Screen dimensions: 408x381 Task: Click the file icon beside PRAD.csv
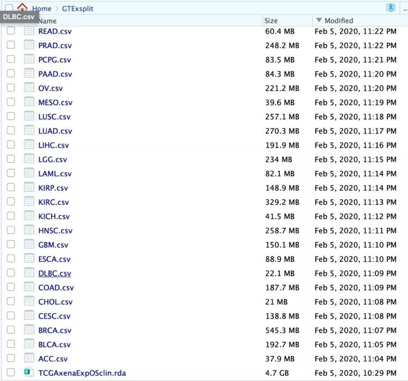29,45
